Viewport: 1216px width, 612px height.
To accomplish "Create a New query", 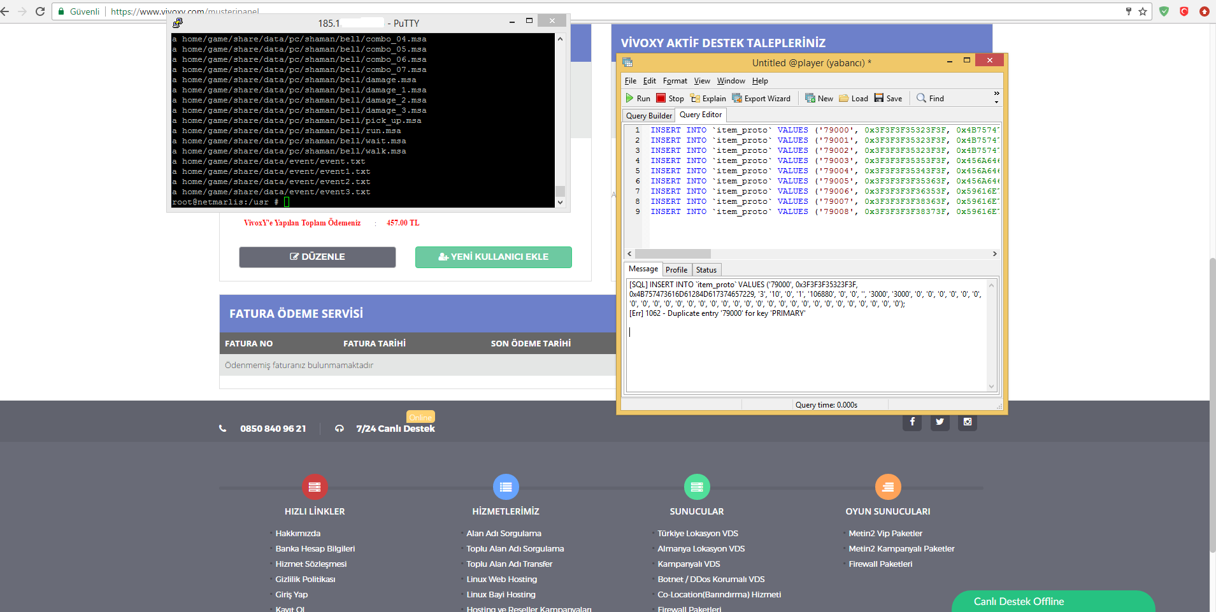I will 819,98.
